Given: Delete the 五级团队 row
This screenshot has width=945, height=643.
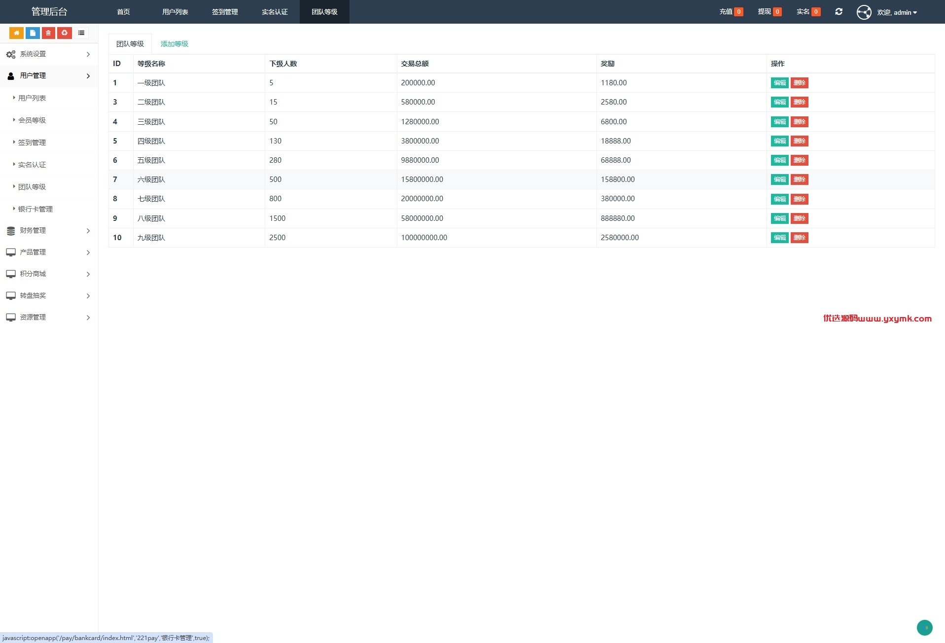Looking at the screenshot, I should (799, 160).
